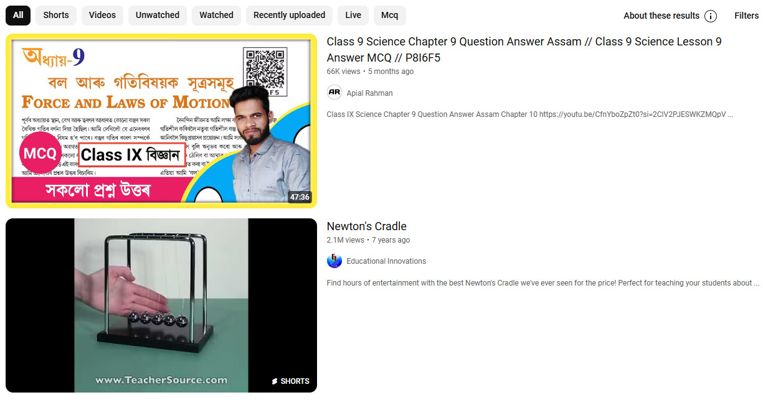Show only Unwatched videos
The image size is (763, 400).
(158, 15)
